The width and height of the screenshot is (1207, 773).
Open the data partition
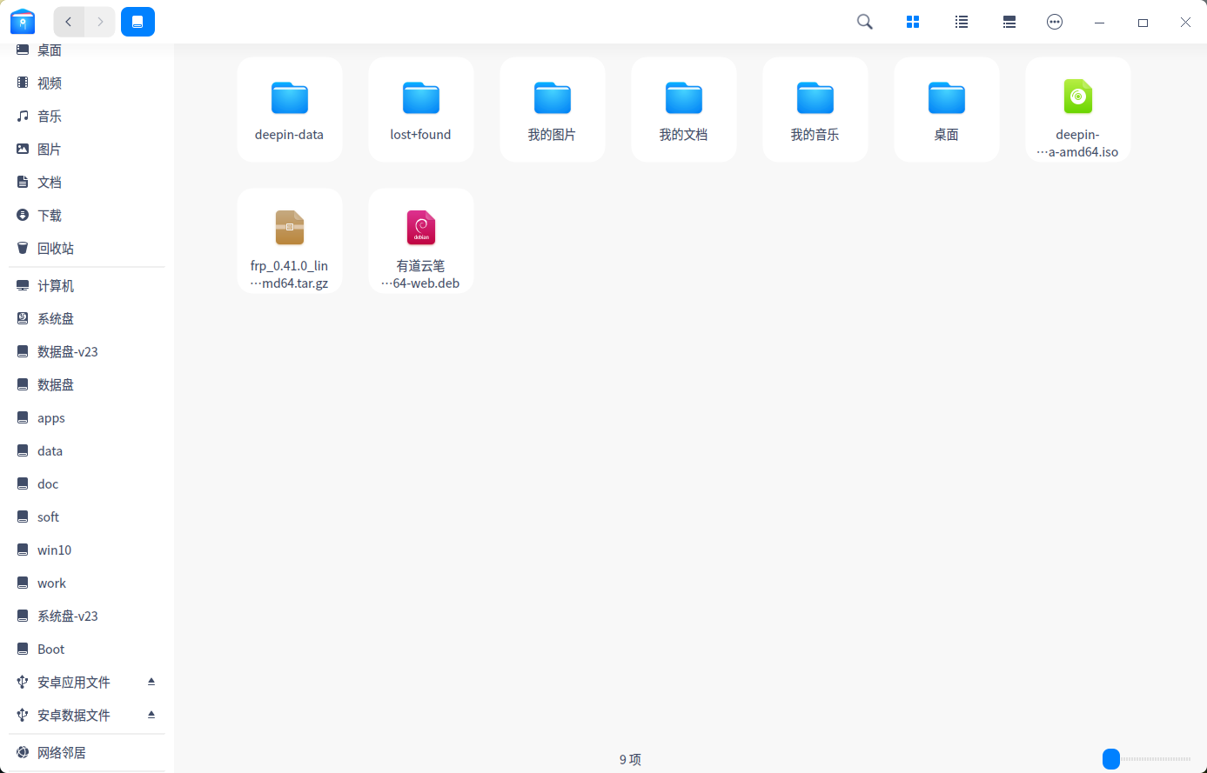pyautogui.click(x=87, y=451)
